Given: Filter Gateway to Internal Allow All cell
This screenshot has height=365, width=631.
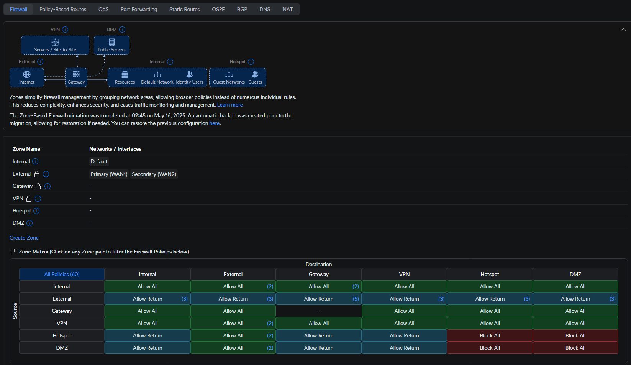Looking at the screenshot, I should (x=148, y=311).
